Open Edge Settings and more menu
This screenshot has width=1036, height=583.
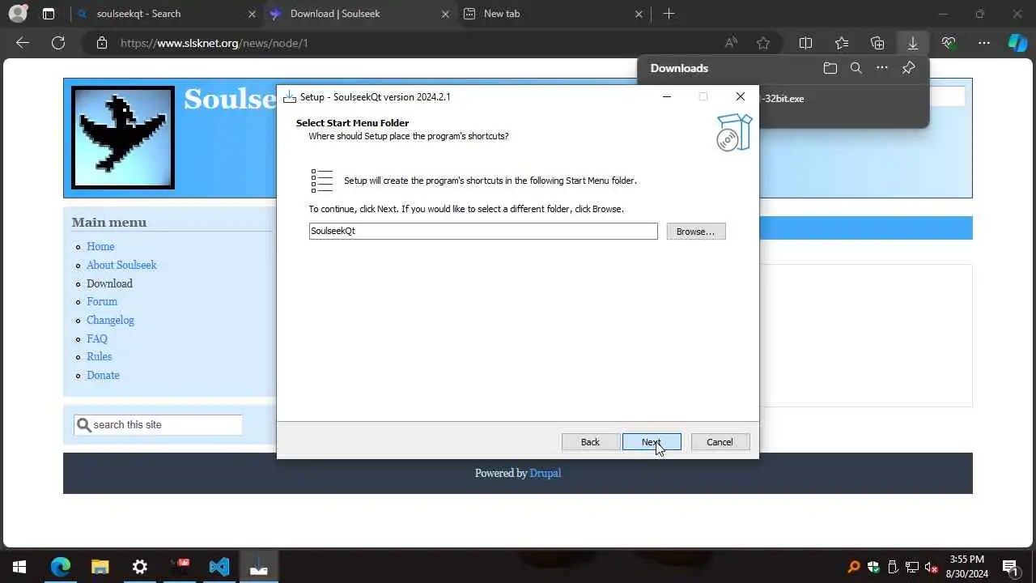click(984, 43)
